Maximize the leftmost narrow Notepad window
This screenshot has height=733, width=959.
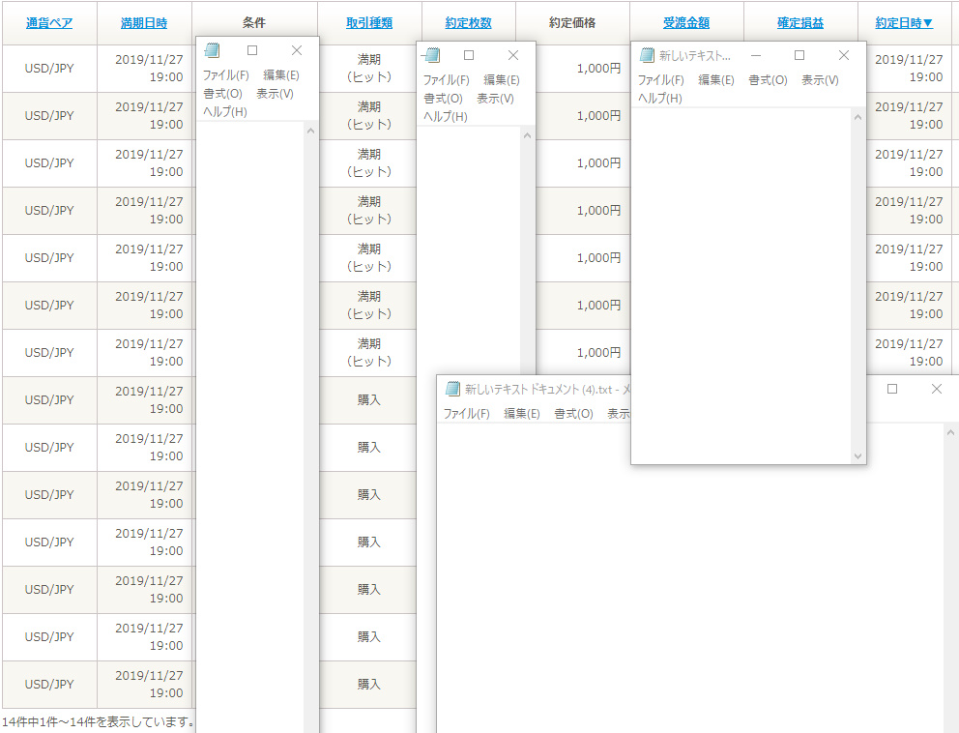point(252,50)
